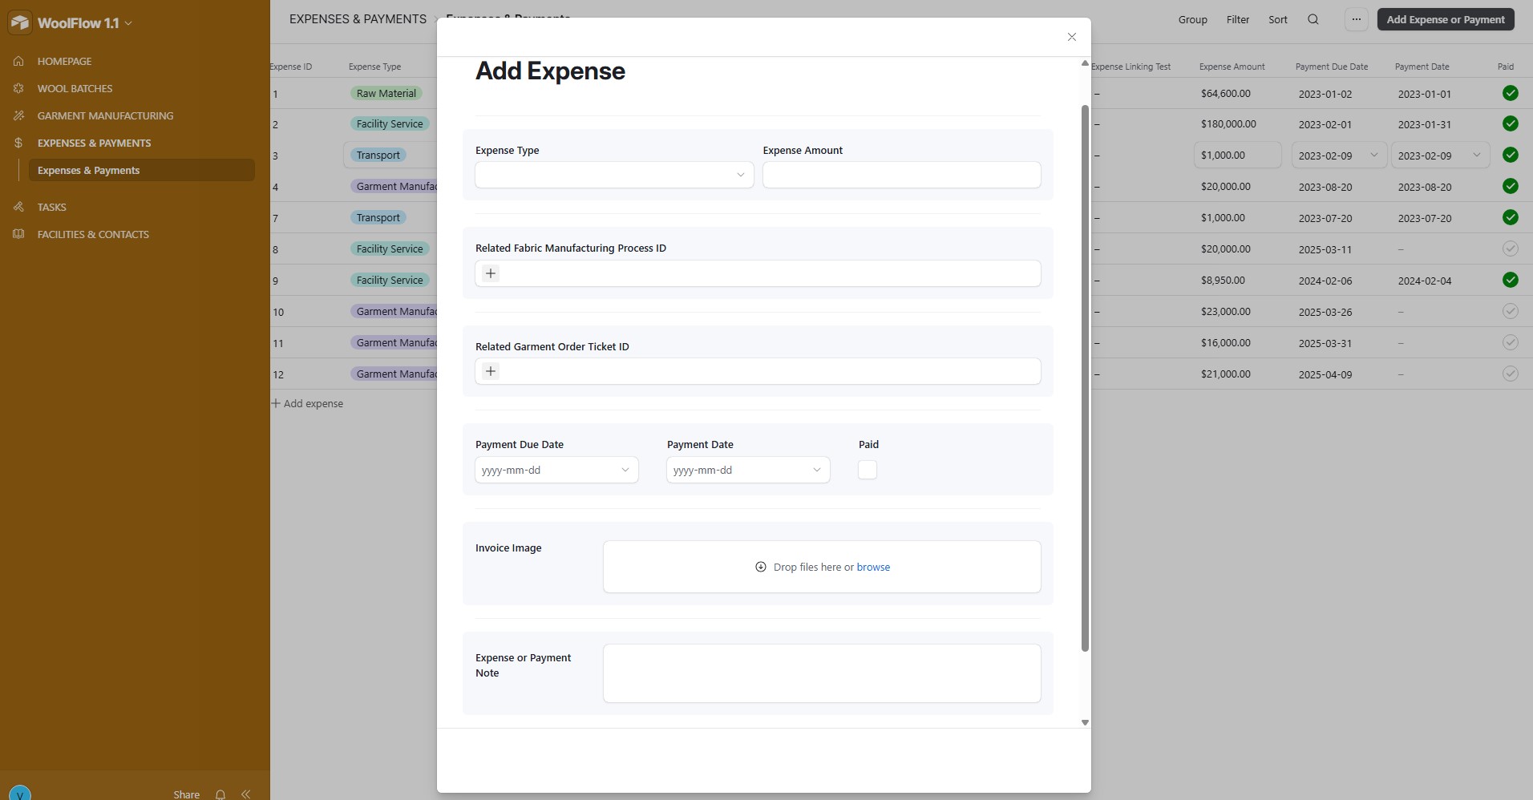Open the Expense Type dropdown
1533x800 pixels.
pos(613,175)
